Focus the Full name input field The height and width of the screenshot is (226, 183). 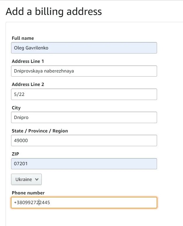point(84,48)
